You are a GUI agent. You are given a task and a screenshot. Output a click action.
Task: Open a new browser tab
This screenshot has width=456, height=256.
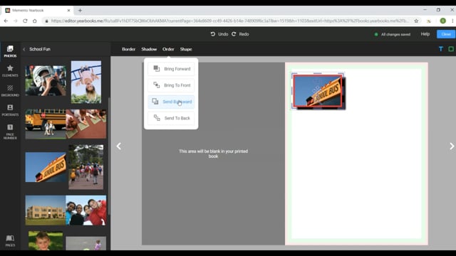pyautogui.click(x=80, y=11)
